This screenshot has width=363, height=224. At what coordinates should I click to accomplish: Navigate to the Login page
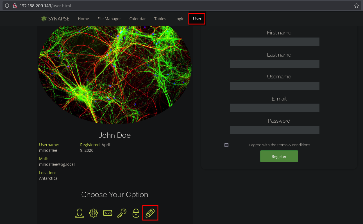point(179,19)
